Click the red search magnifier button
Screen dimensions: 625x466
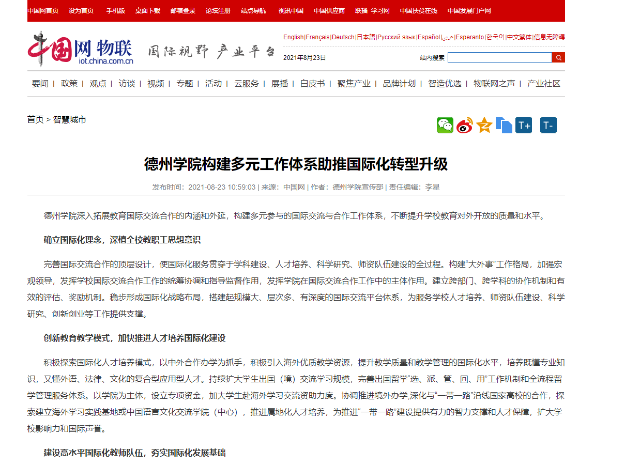click(558, 57)
